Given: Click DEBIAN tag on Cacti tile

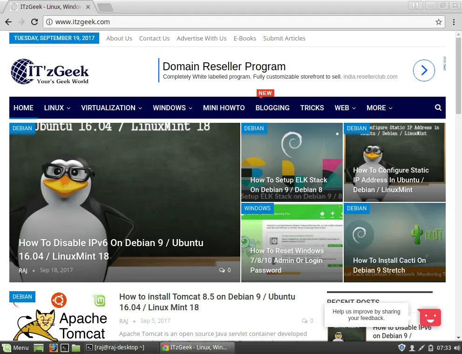Looking at the screenshot, I should point(357,208).
